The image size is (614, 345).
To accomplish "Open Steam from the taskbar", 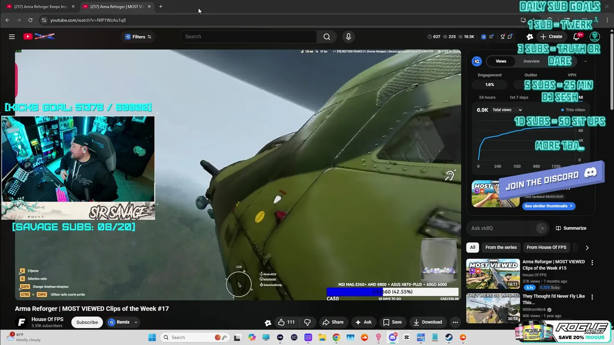I will [449, 337].
